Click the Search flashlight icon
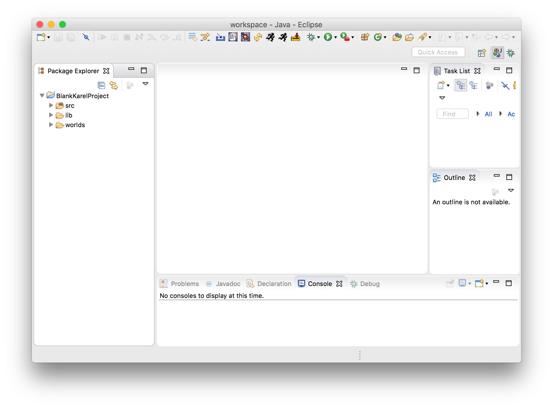The image size is (553, 408). click(423, 37)
